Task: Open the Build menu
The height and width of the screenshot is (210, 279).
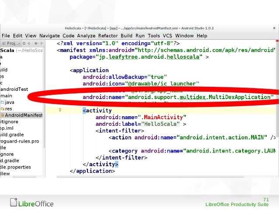Action: click(x=126, y=36)
